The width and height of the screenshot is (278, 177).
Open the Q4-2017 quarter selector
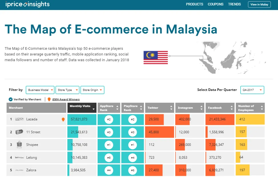point(252,90)
